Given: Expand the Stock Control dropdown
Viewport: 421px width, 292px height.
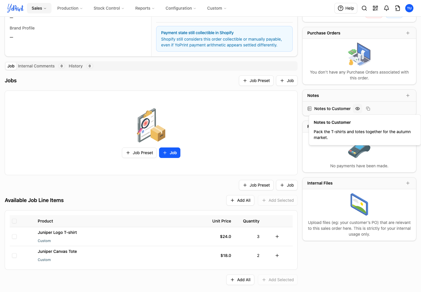Looking at the screenshot, I should [109, 8].
